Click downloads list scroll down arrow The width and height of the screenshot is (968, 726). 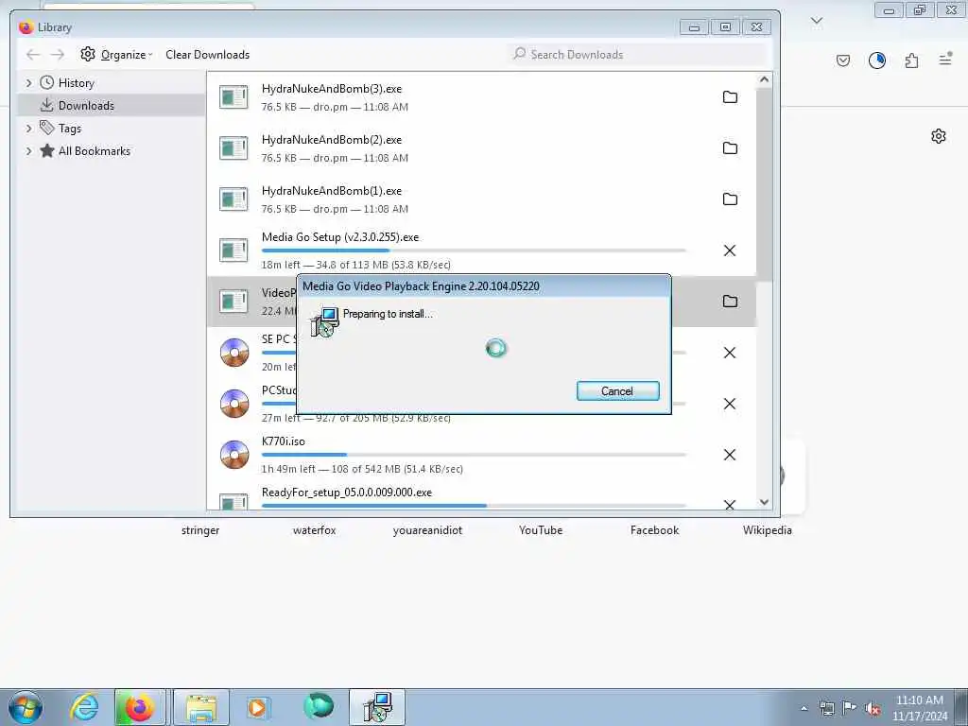[764, 502]
